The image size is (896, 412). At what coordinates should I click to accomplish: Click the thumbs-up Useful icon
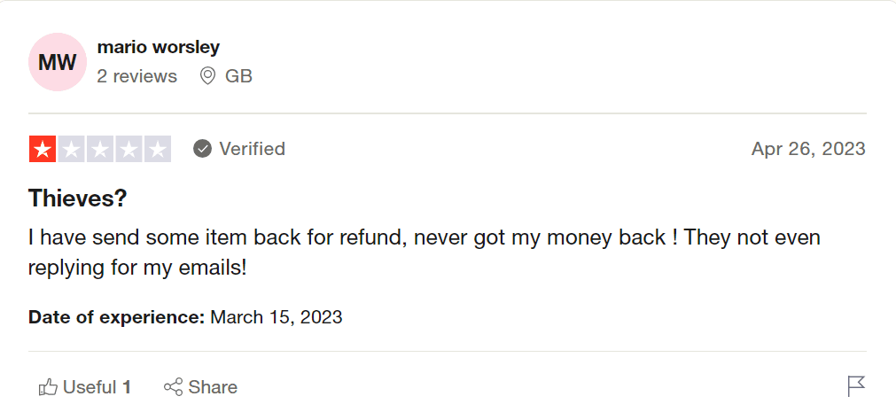click(48, 387)
